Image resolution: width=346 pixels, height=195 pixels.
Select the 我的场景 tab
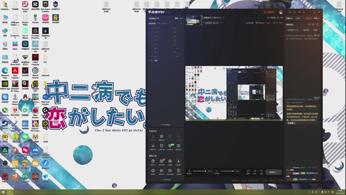click(152, 23)
